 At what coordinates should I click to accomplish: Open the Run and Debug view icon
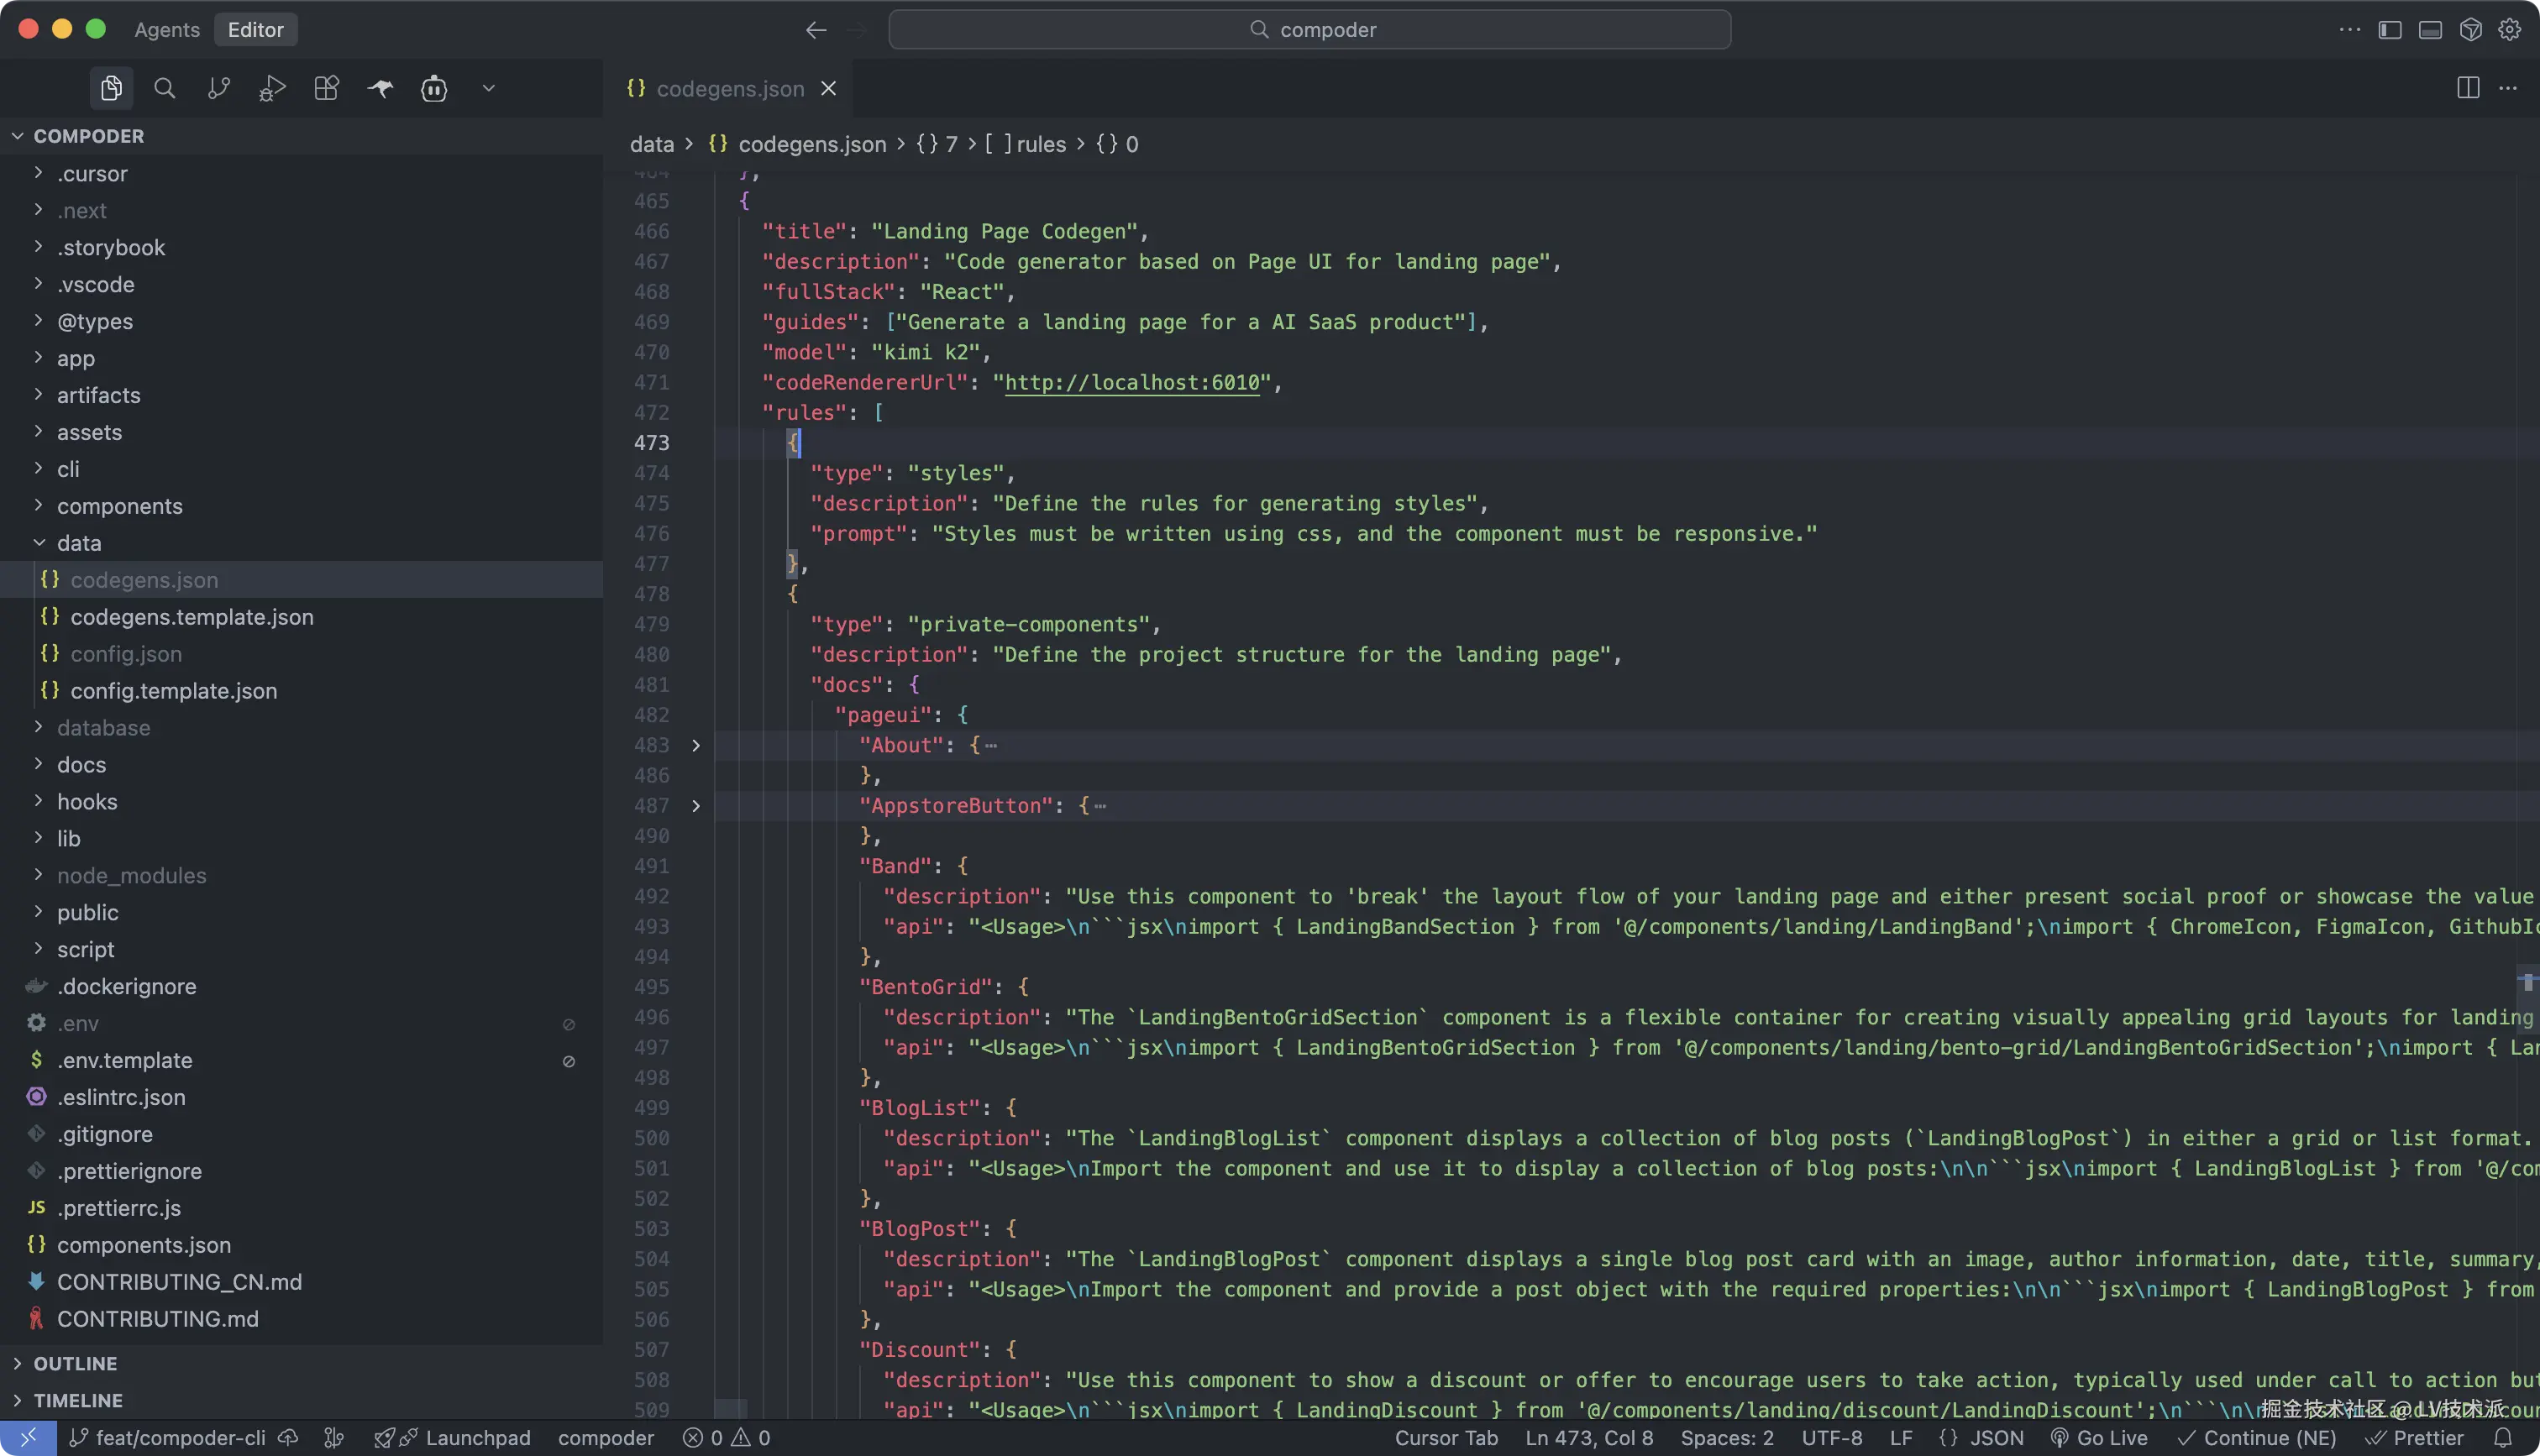(x=272, y=88)
